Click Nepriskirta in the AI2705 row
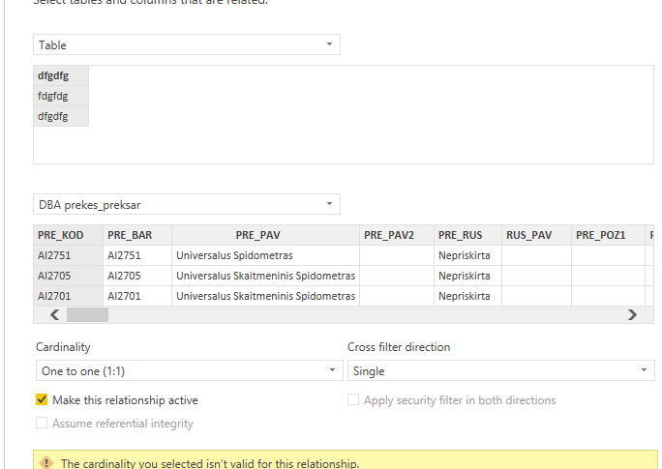 [x=467, y=276]
